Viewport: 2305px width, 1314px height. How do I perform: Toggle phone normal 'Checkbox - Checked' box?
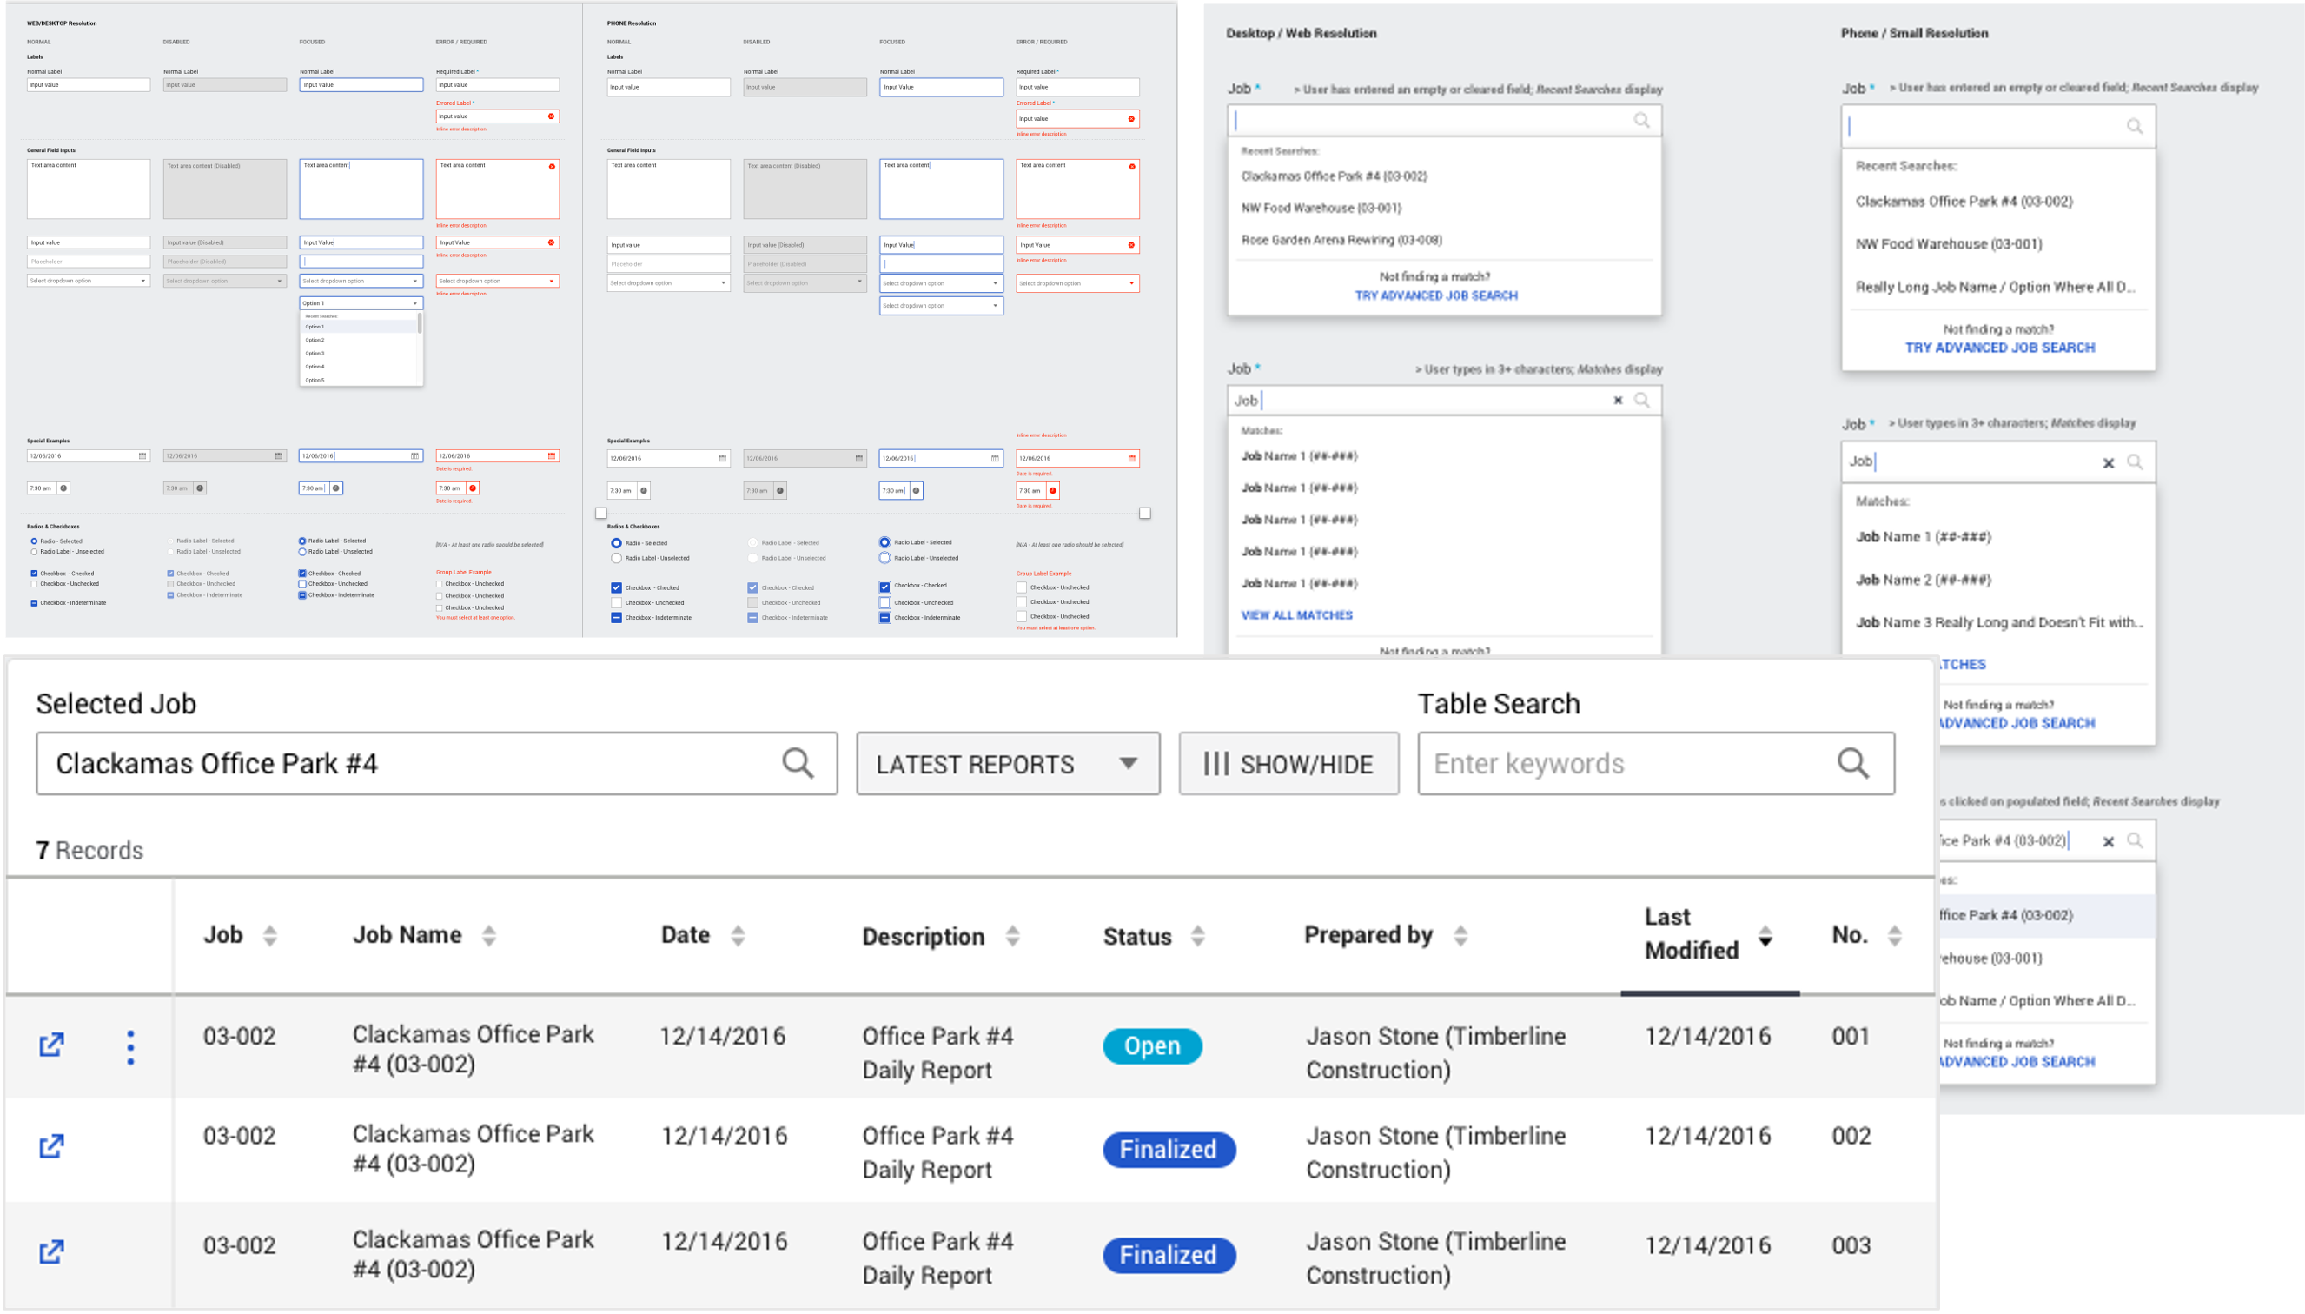(x=616, y=587)
